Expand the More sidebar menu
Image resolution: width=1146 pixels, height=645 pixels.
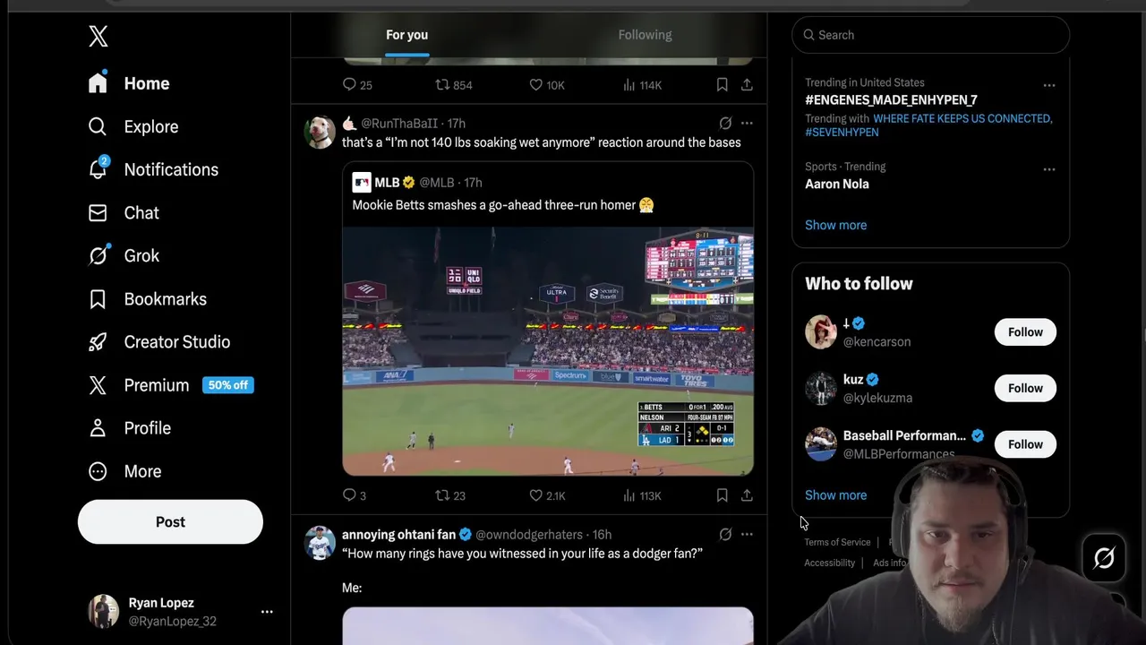coord(125,471)
